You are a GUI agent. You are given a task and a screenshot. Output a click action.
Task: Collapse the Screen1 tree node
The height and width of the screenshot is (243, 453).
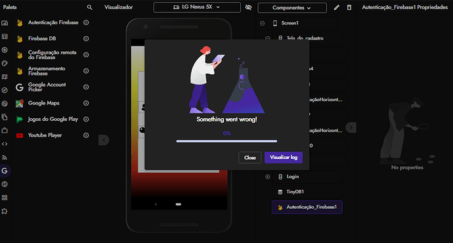262,23
